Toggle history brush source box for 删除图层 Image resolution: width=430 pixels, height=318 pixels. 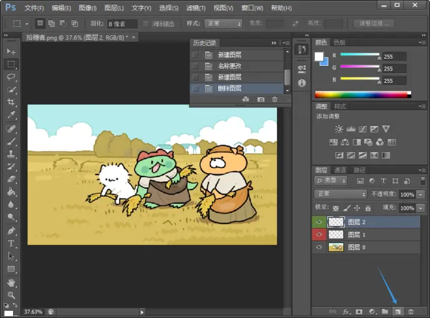pos(195,89)
